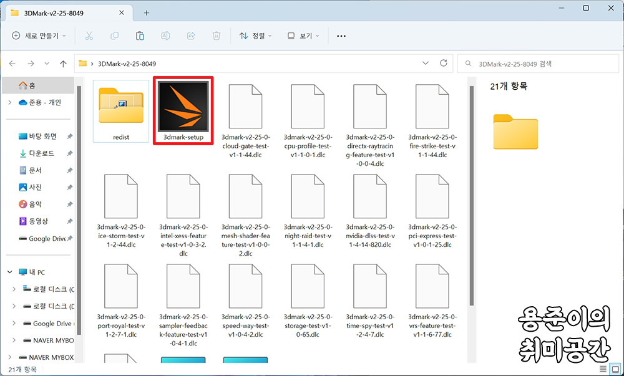Expand the first NAVER MYBOX node
The width and height of the screenshot is (624, 376).
pyautogui.click(x=14, y=340)
